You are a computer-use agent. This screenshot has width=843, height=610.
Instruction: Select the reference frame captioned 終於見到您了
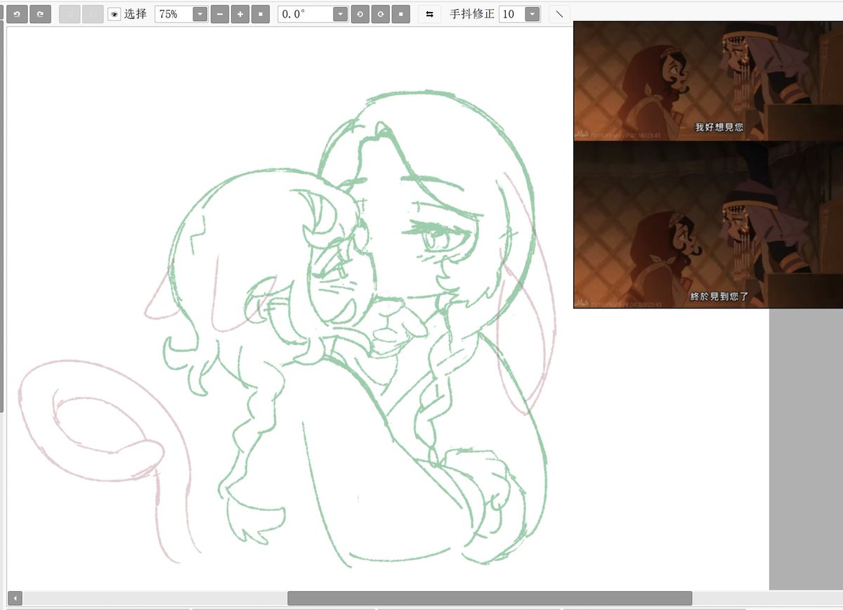click(x=708, y=224)
